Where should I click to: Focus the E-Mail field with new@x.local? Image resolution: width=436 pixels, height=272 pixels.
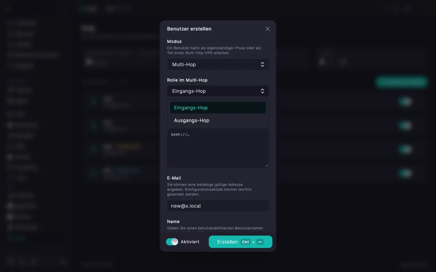218,206
